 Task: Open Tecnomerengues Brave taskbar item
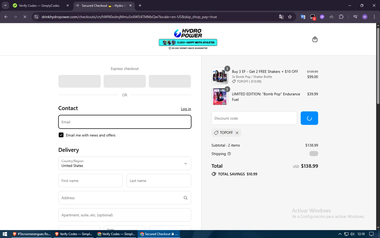pos(32,234)
